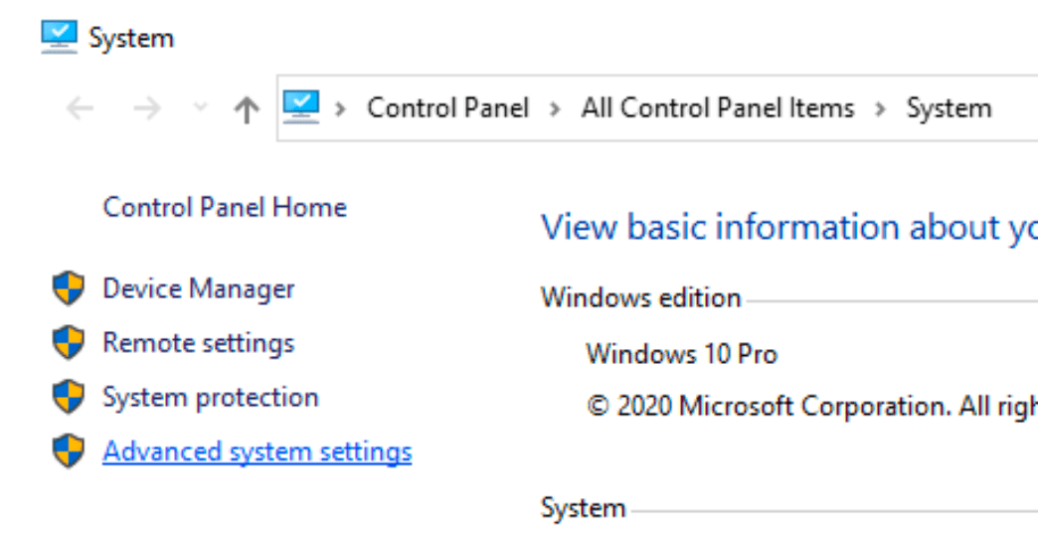Screen dimensions: 1038x541
Task: Go back with the left arrow
Action: click(80, 108)
